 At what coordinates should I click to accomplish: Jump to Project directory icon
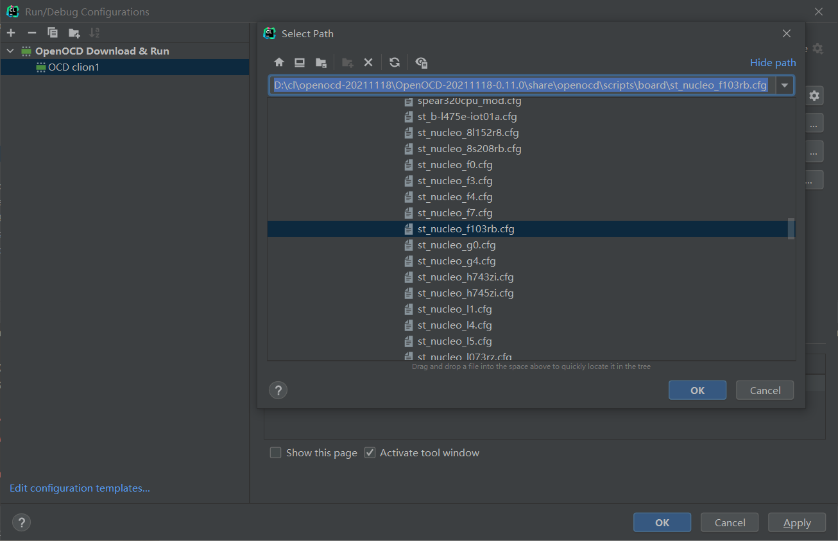click(321, 62)
